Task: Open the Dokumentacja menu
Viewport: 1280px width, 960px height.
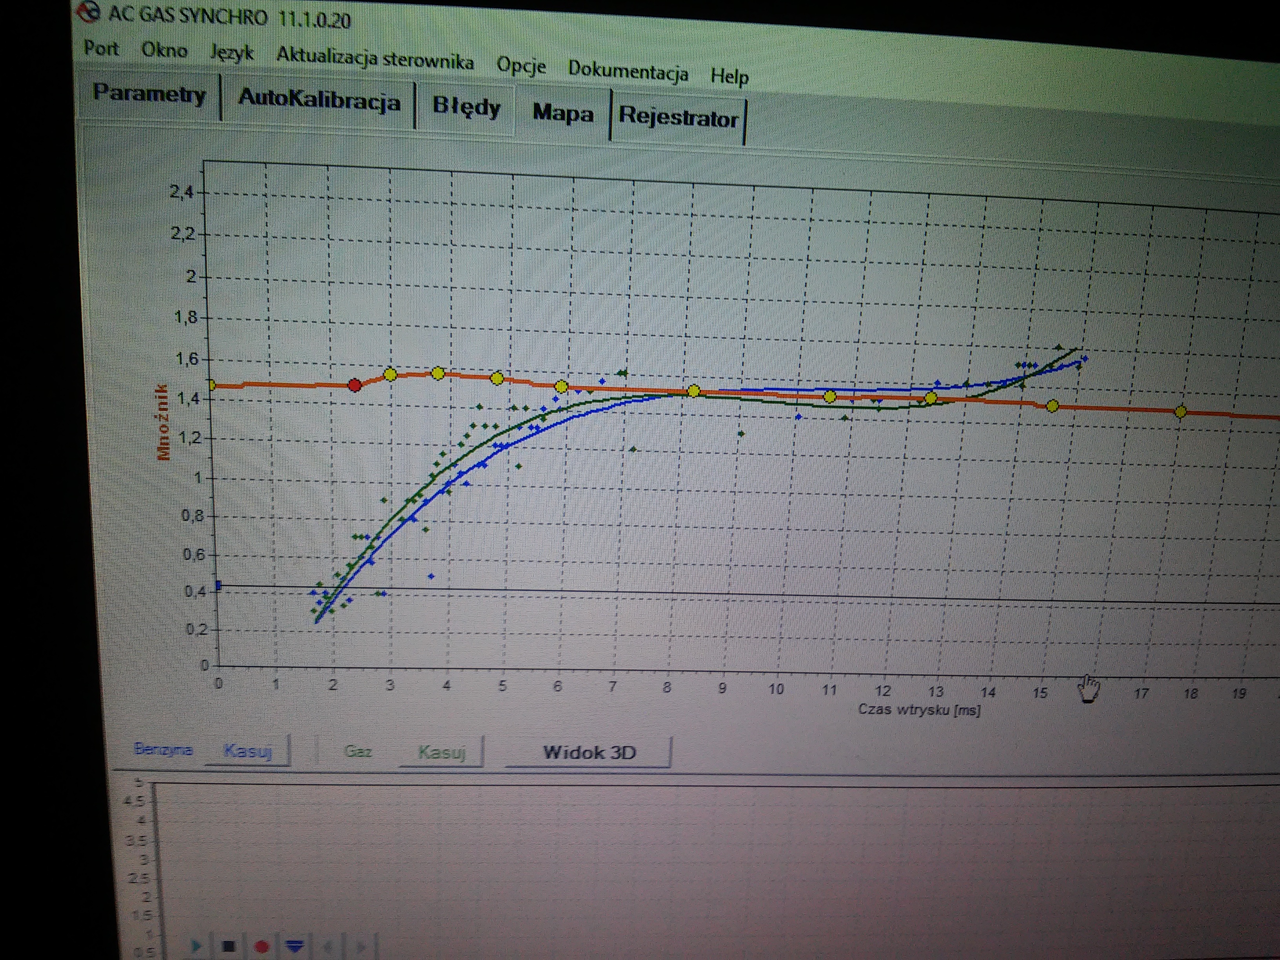Action: pyautogui.click(x=628, y=71)
